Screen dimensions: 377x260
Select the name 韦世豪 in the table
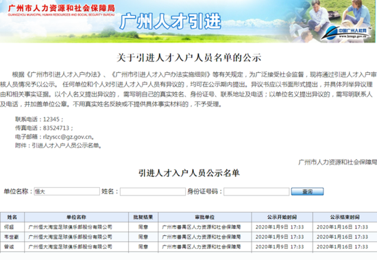click(11, 237)
